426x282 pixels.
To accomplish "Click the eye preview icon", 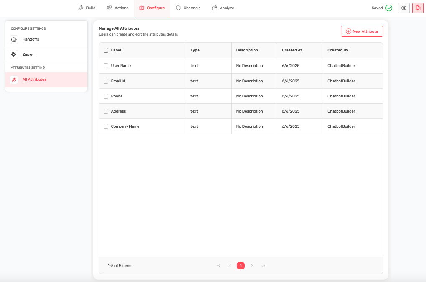I will [403, 8].
